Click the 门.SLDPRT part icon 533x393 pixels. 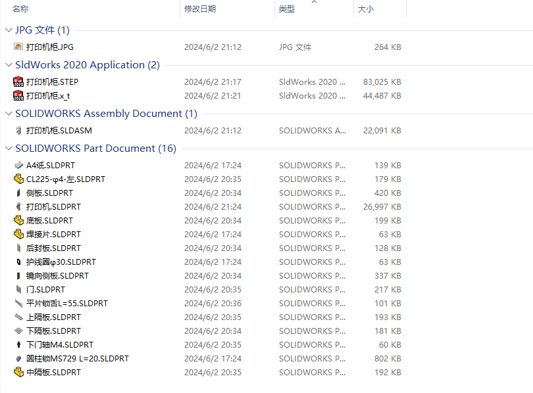pyautogui.click(x=18, y=289)
